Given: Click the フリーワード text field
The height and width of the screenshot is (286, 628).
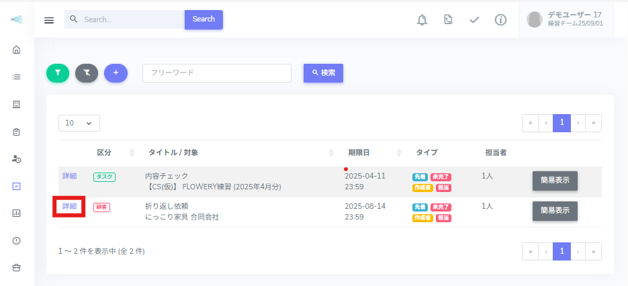Looking at the screenshot, I should click(x=216, y=73).
